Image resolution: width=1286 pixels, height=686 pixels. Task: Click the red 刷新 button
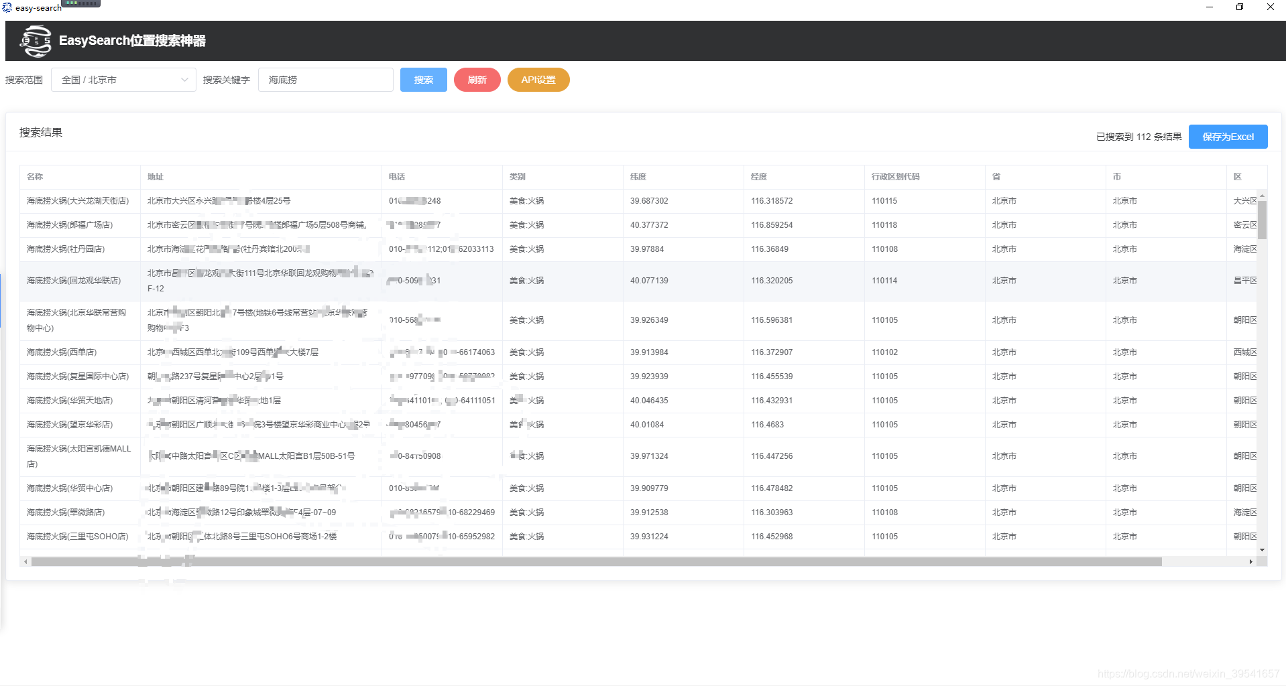point(477,80)
